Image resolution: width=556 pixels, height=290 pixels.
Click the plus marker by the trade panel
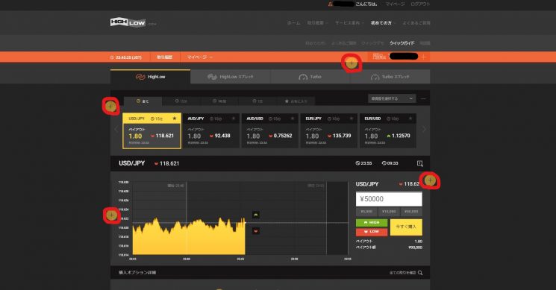[430, 180]
